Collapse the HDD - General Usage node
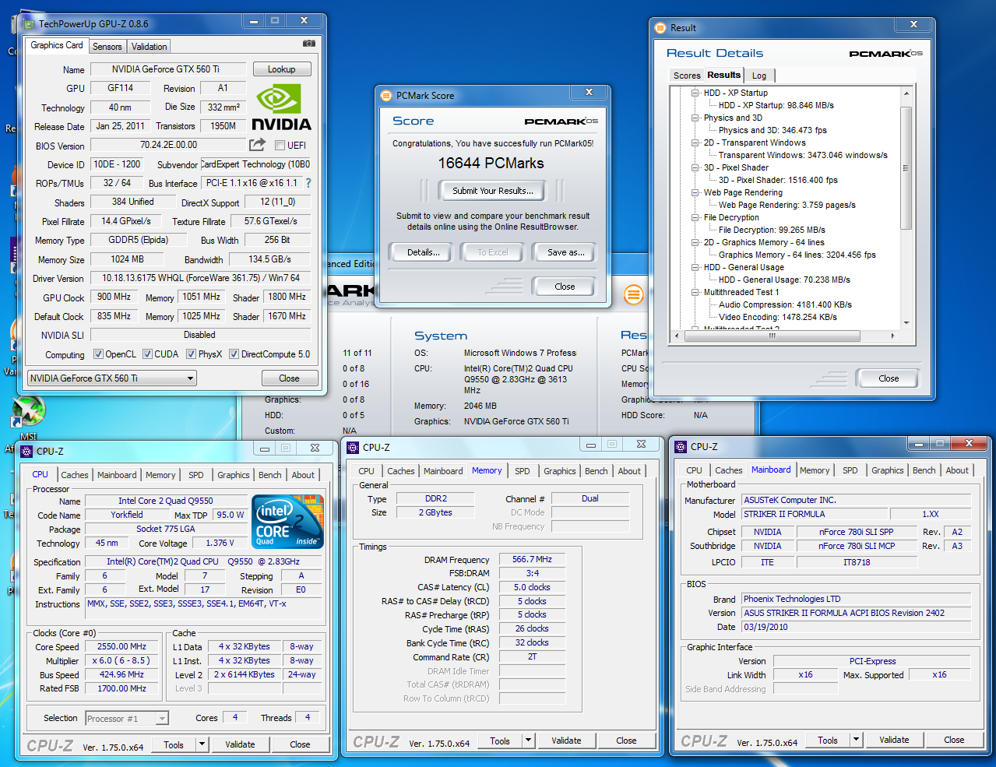The width and height of the screenshot is (996, 767). click(695, 267)
